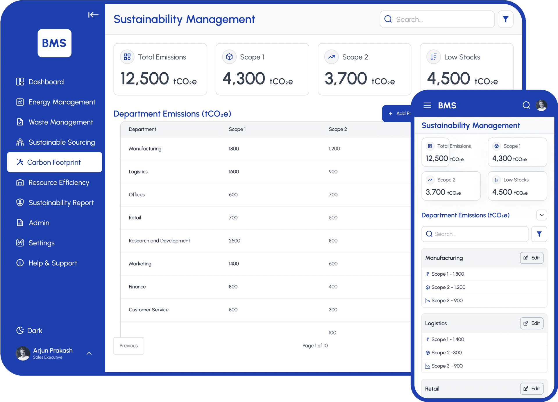Click the Previous page button
Viewport: 558px width, 402px height.
[x=128, y=346]
